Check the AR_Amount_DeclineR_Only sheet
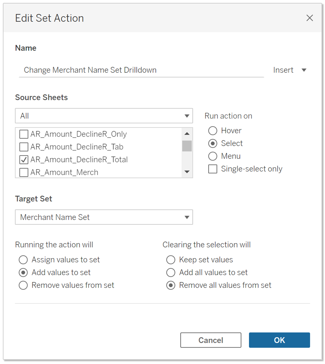 [x=24, y=134]
